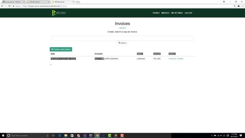Click the InvoiceId column header
The width and height of the screenshot is (245, 138).
(x=98, y=54)
